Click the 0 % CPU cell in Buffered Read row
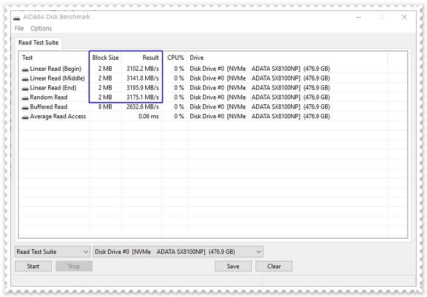Image resolution: width=427 pixels, height=297 pixels. coord(179,107)
